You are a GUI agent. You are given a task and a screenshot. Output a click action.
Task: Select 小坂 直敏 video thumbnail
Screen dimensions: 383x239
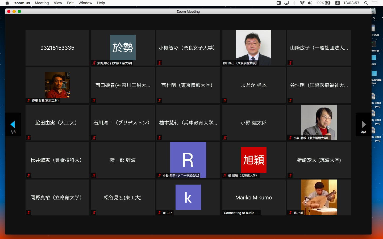(x=319, y=122)
